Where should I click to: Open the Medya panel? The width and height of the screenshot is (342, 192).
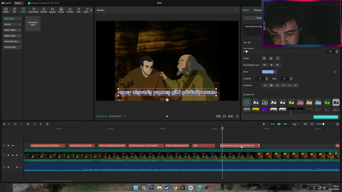pos(6,10)
